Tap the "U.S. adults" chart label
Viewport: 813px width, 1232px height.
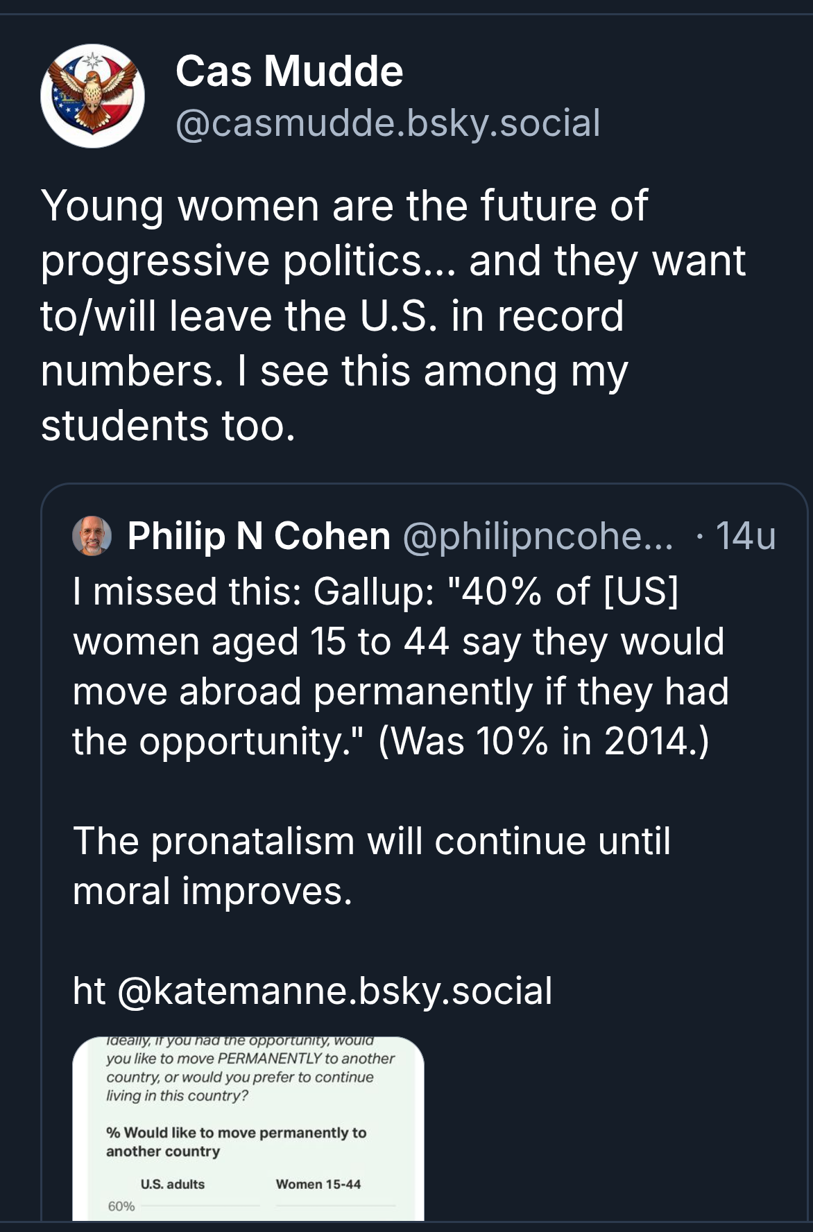(173, 1184)
